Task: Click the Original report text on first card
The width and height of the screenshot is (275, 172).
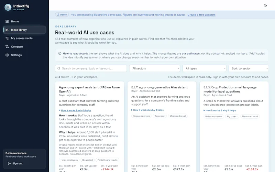Action: [88, 149]
